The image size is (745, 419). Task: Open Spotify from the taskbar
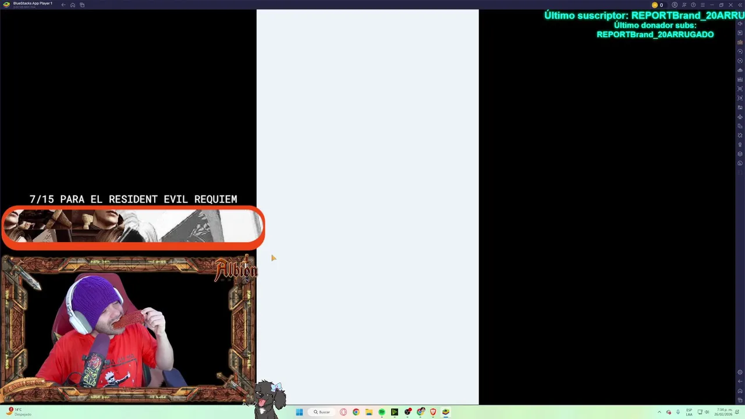[x=382, y=412]
